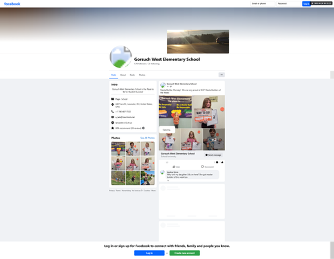Switch to the Photos tab

coord(142,75)
